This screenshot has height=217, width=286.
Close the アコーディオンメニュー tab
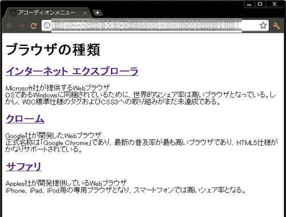(x=85, y=13)
